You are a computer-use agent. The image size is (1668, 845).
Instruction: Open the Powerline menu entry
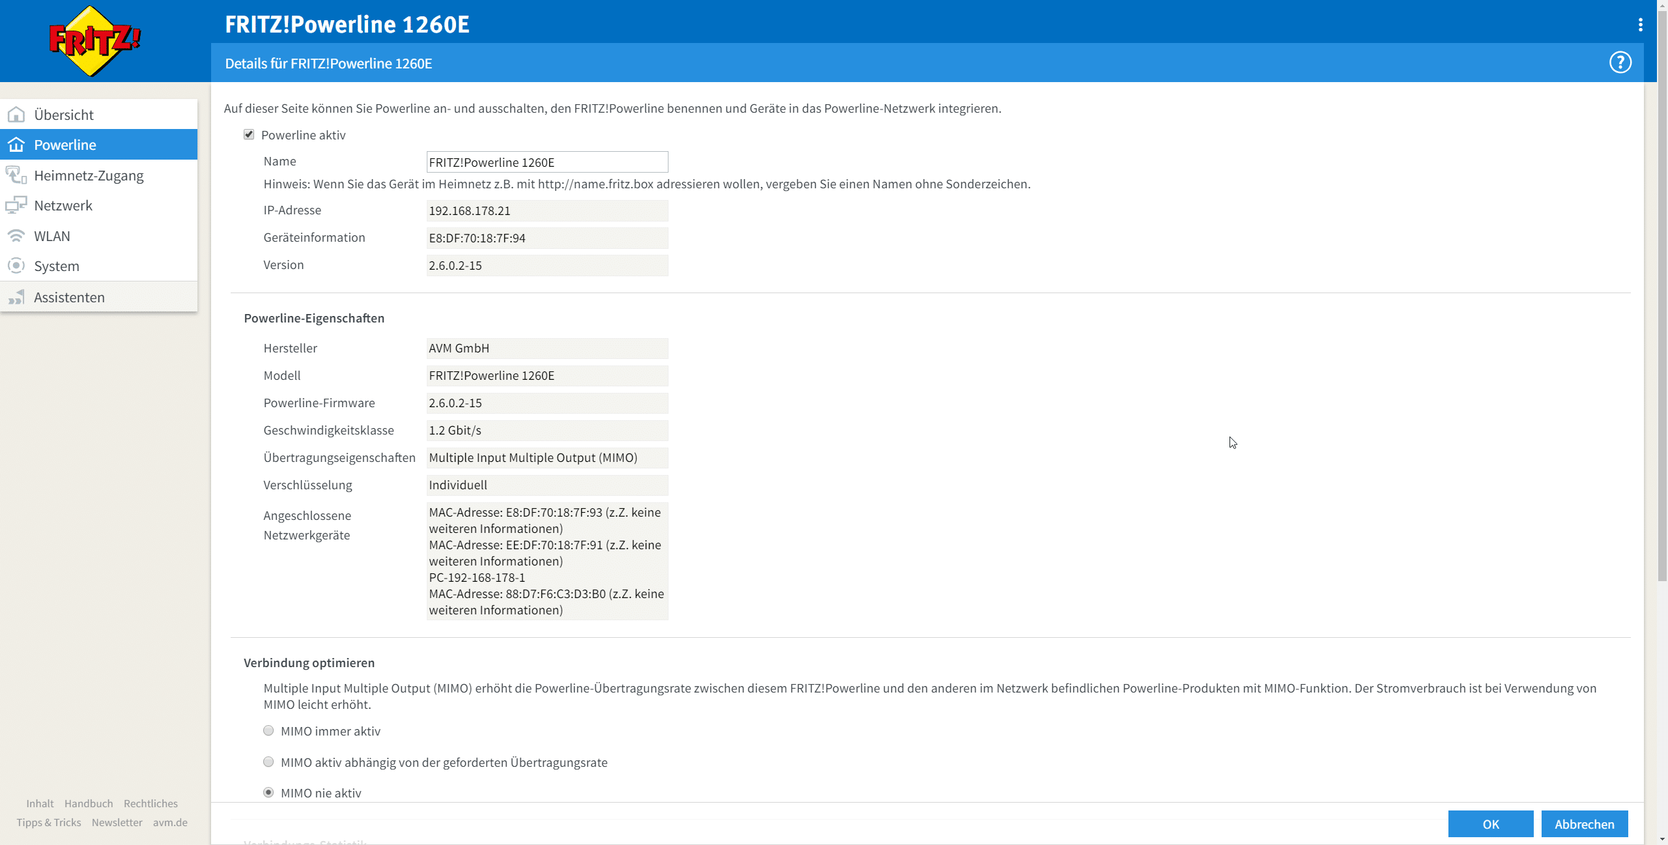(x=65, y=145)
